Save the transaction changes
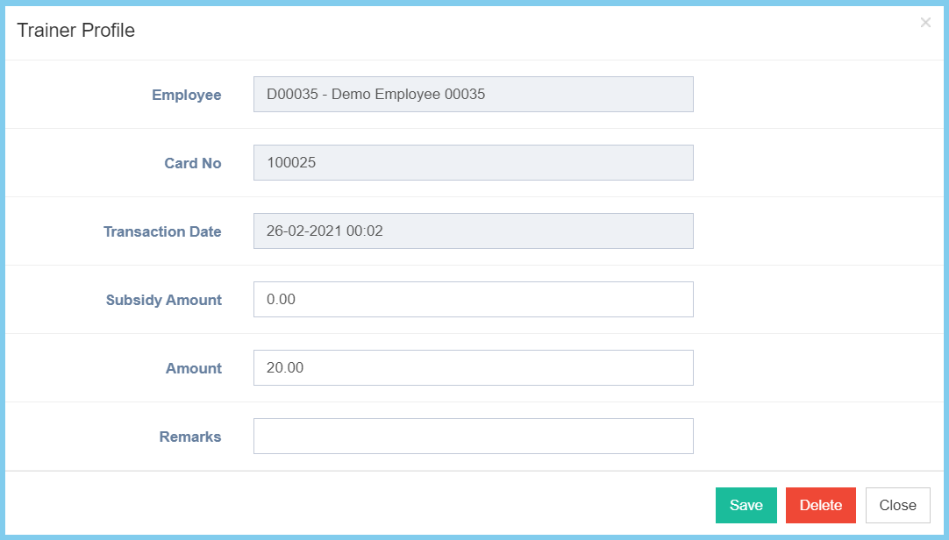 coord(746,505)
